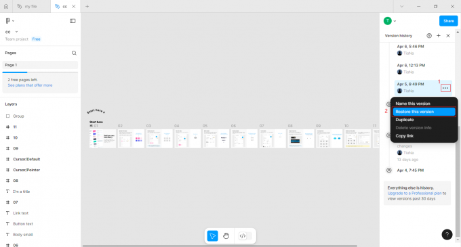Choose Restore this version menu entry
461x247 pixels.
424,112
